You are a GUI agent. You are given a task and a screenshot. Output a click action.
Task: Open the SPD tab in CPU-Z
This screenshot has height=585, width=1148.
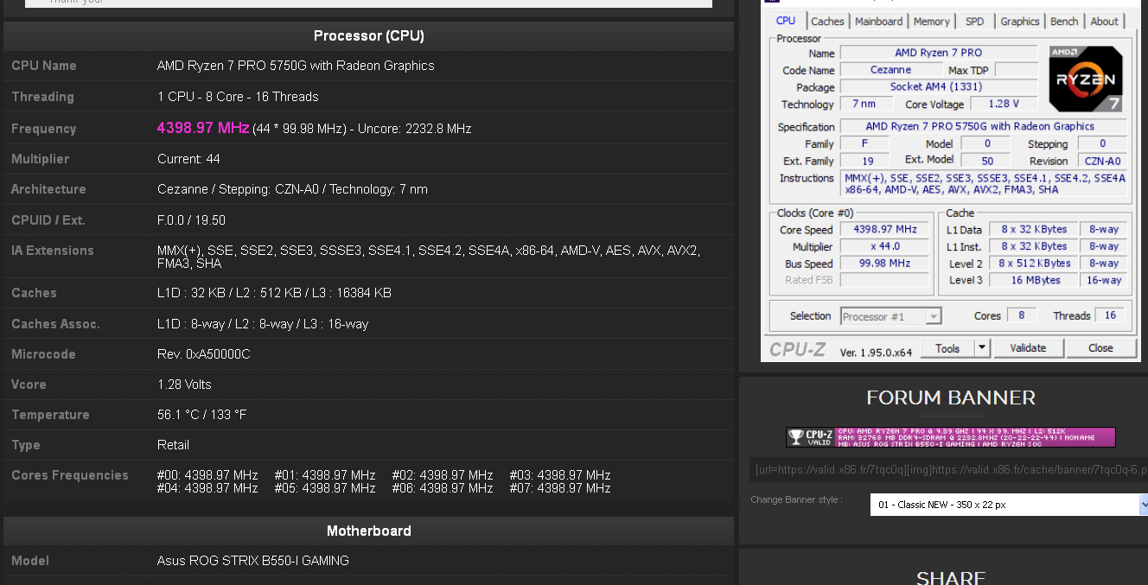(x=974, y=22)
